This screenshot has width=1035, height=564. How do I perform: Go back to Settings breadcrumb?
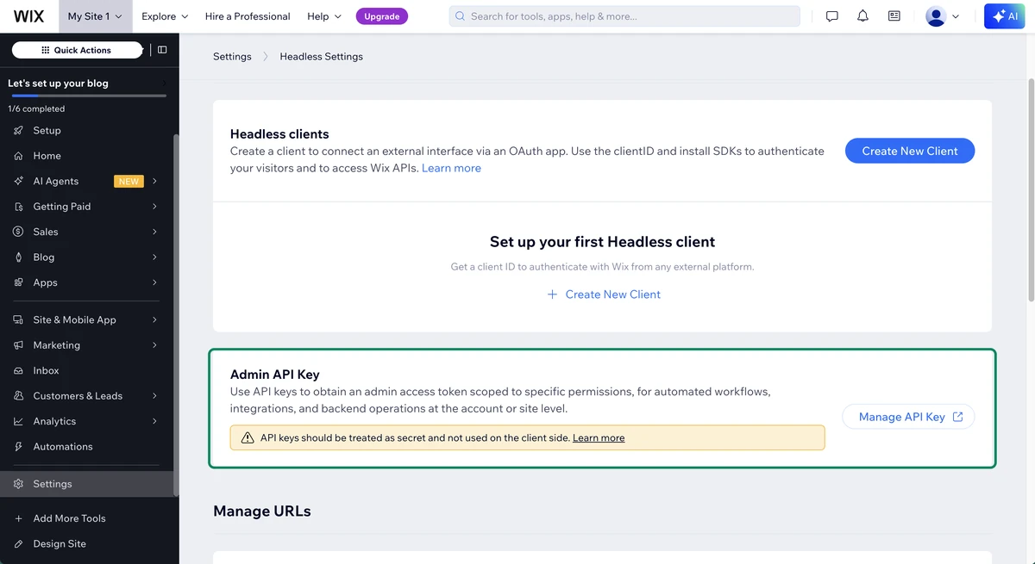pyautogui.click(x=232, y=56)
